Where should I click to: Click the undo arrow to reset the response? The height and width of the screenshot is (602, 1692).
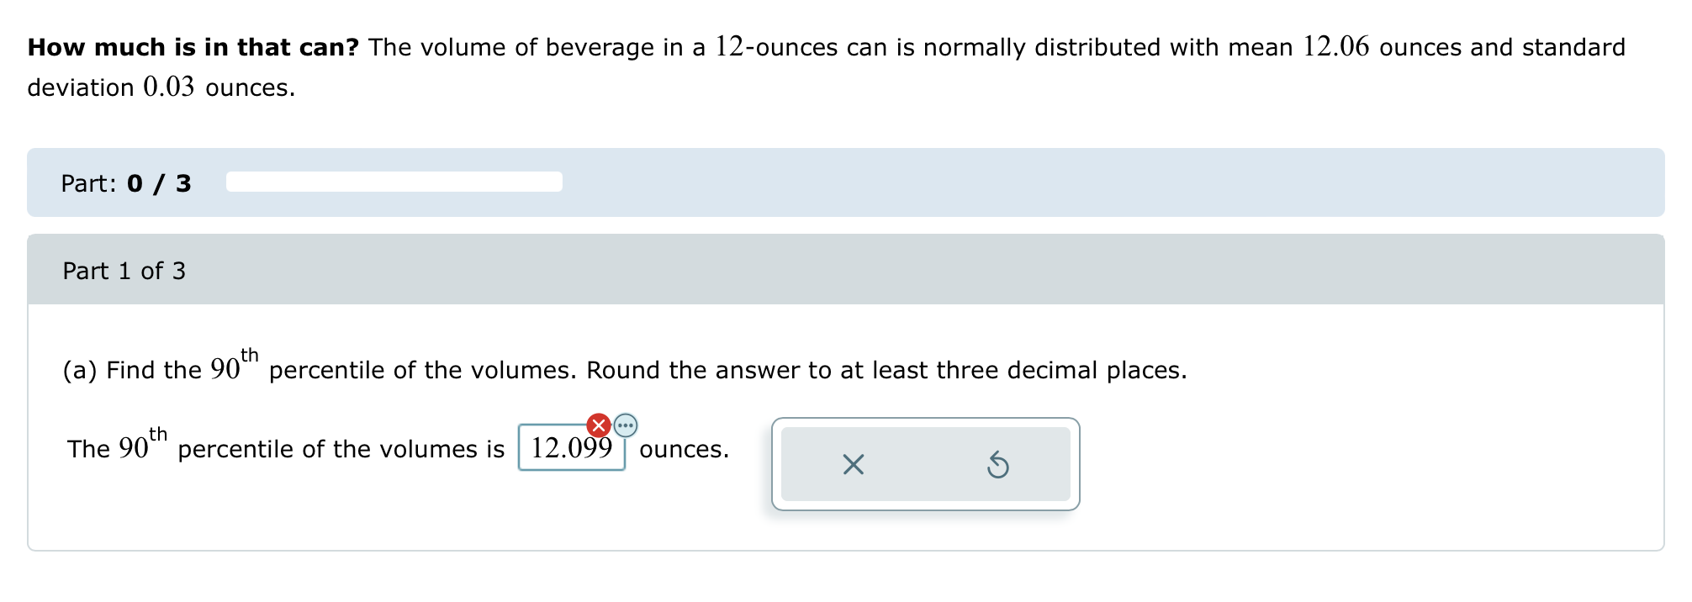[997, 465]
